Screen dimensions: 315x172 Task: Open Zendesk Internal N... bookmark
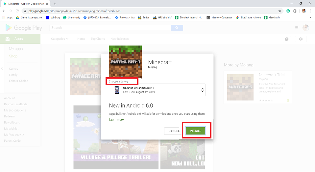click(x=189, y=17)
